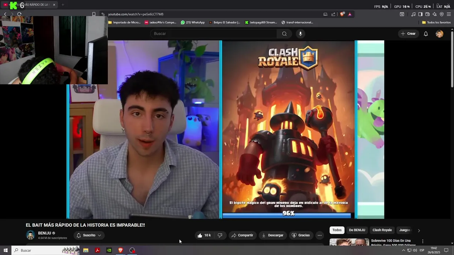Bookmark this page icon
The image size is (454, 255).
[x=94, y=14]
